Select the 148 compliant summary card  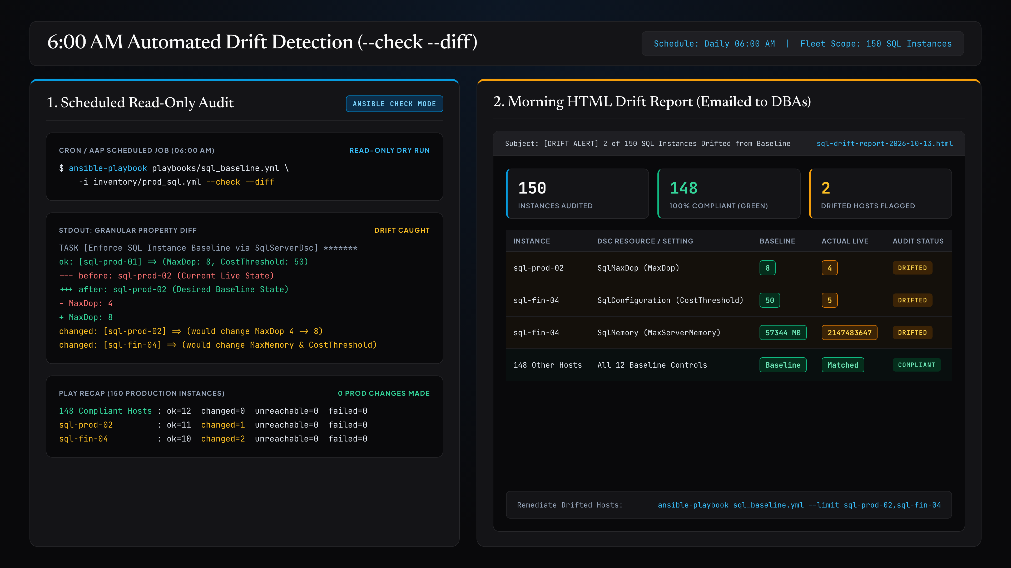point(729,194)
